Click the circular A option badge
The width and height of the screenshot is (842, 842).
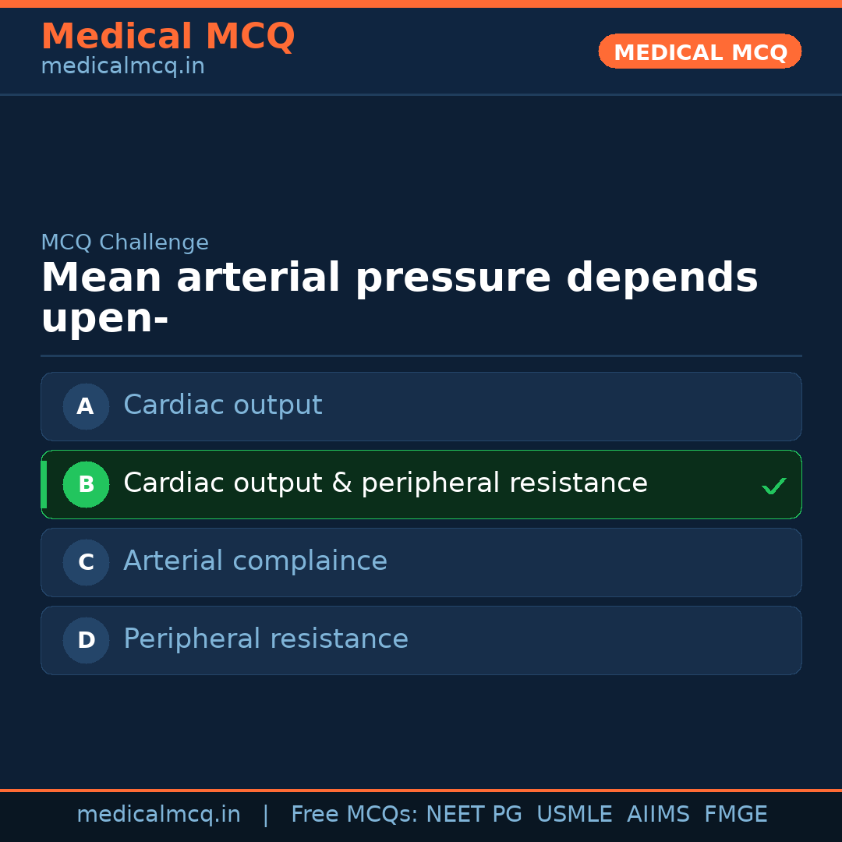[86, 406]
